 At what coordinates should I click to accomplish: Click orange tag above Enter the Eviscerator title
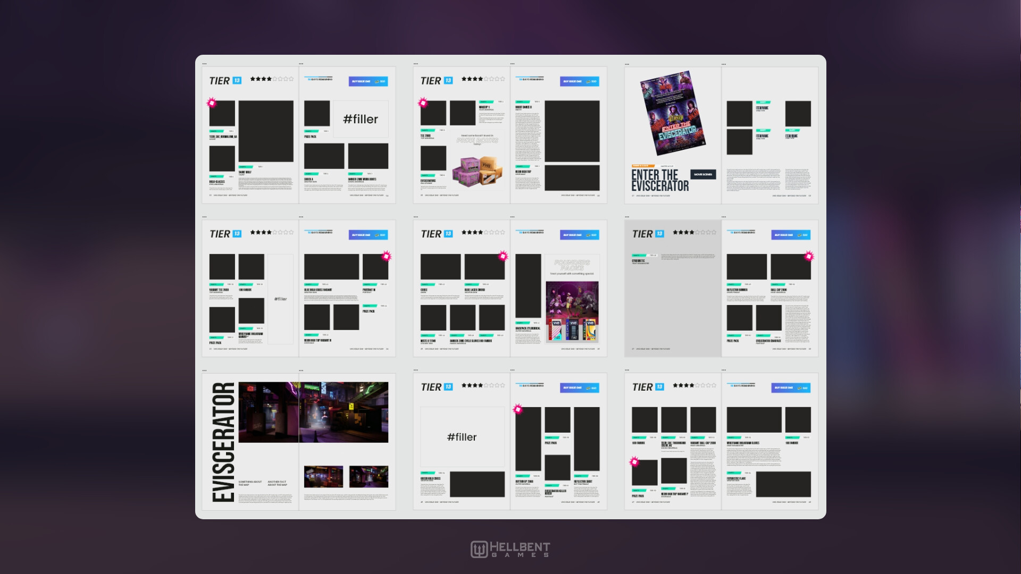tap(643, 166)
